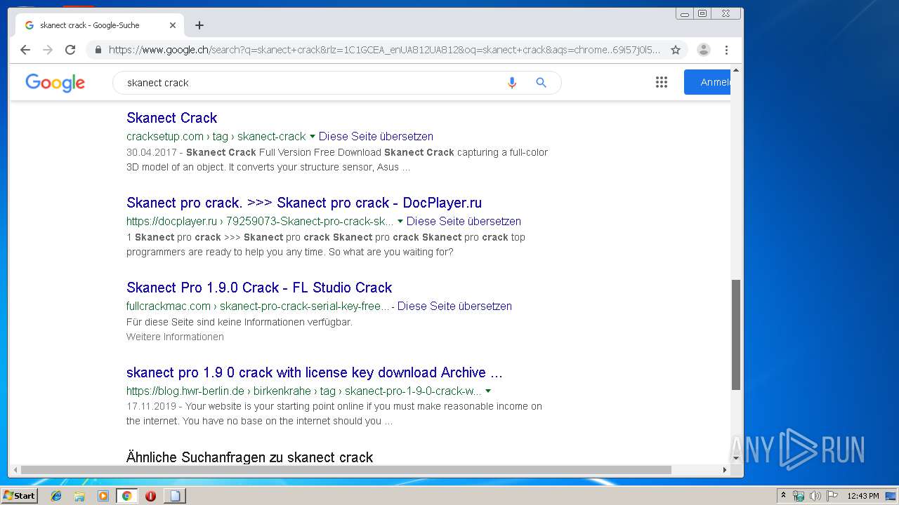Select the skanect crack browser tab
899x505 pixels.
point(98,25)
